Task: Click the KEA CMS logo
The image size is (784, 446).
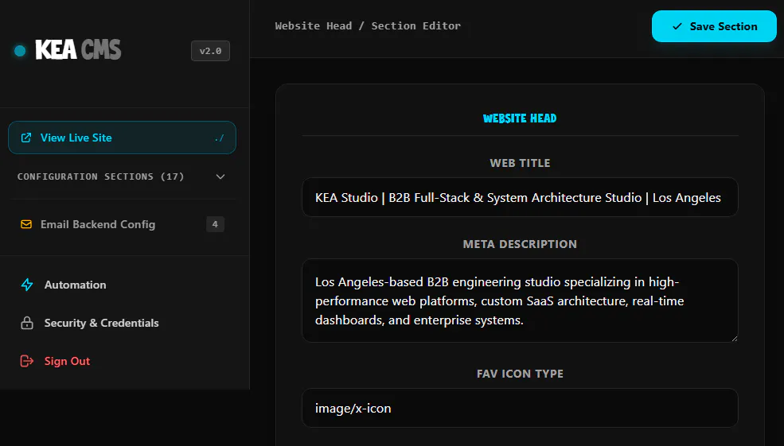Action: (x=78, y=50)
